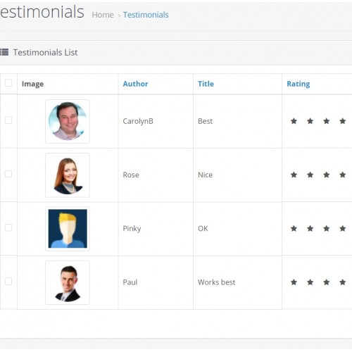Open Testimonials breadcrumb link
352x352 pixels.
(x=146, y=15)
